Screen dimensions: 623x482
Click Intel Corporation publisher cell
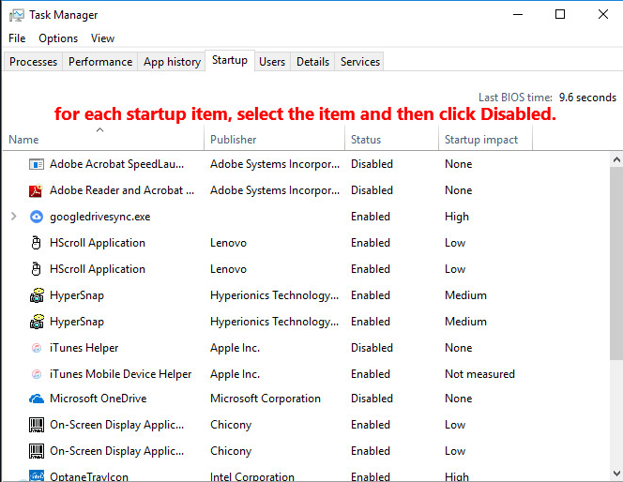252,476
